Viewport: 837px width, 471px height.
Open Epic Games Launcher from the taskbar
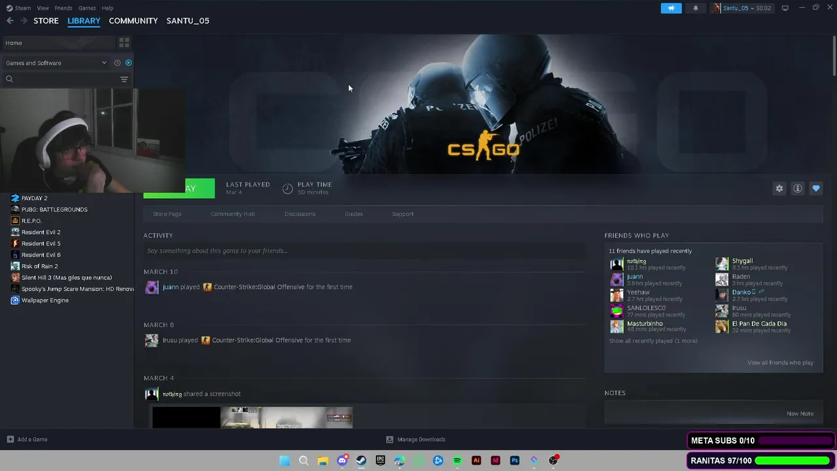381,461
